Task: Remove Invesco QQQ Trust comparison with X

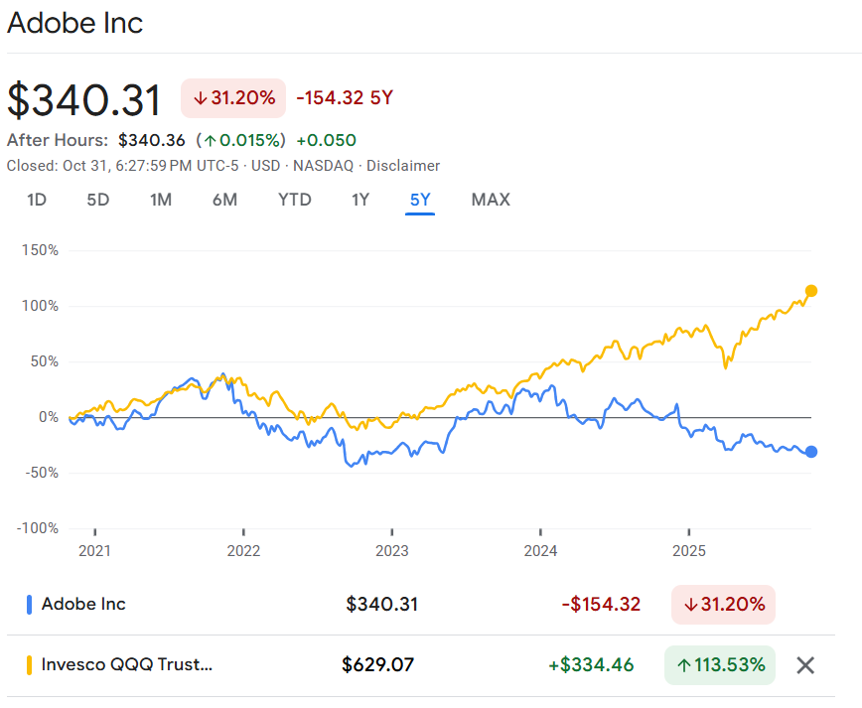Action: tap(805, 665)
